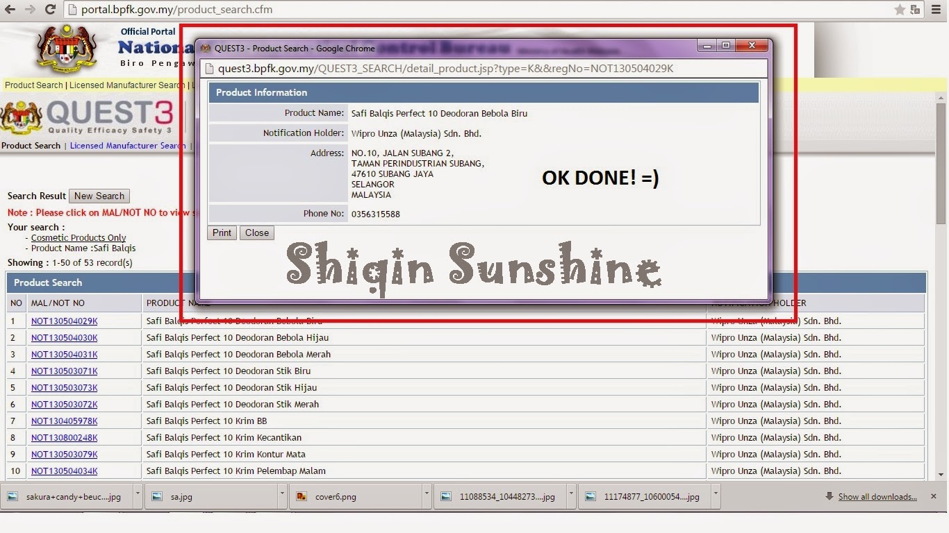Click the scroll down arrow of the page
This screenshot has width=949, height=533.
941,475
